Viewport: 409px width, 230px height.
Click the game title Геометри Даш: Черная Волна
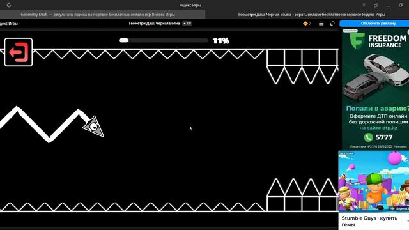click(x=154, y=24)
